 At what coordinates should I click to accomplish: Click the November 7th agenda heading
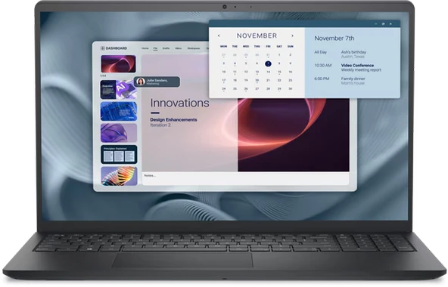(x=334, y=39)
